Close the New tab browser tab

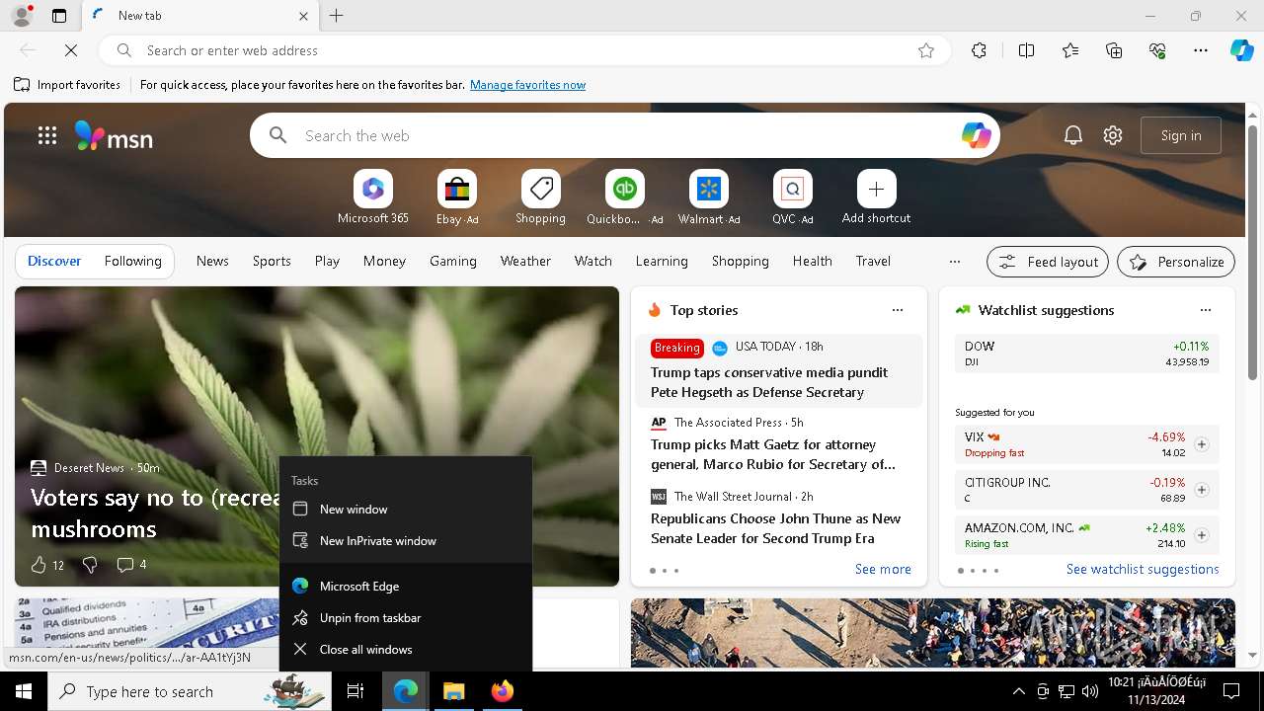pos(304,16)
